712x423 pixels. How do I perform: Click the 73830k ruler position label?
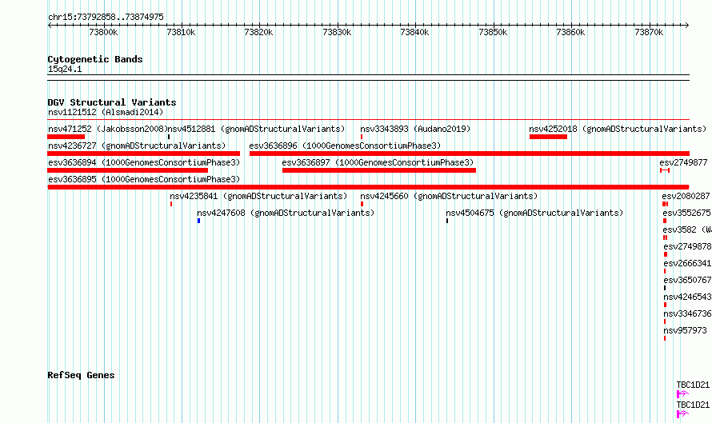(337, 32)
